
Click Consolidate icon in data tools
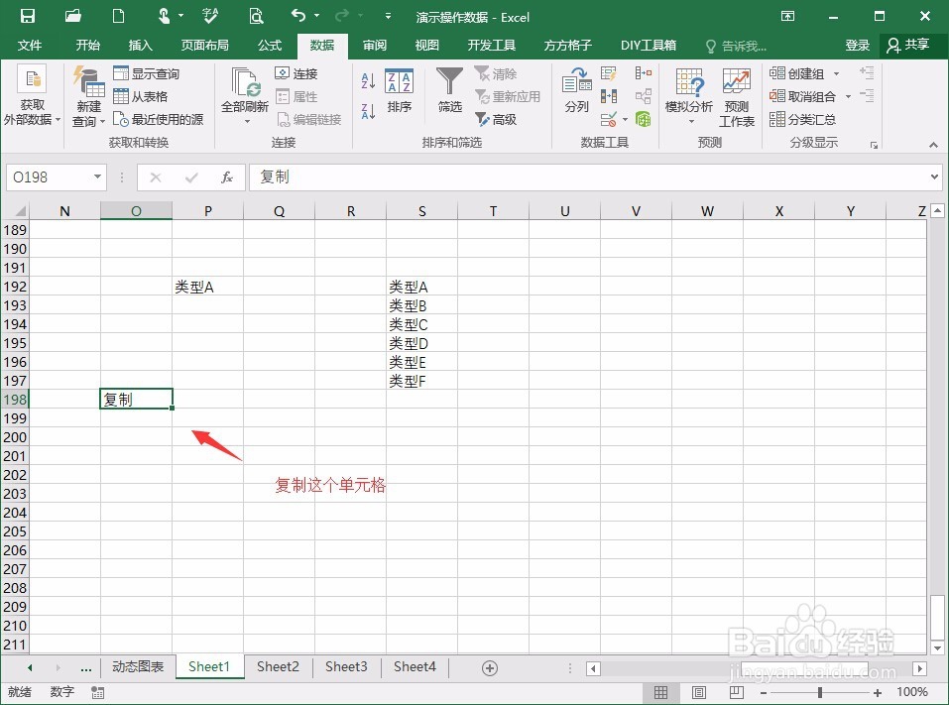coord(644,73)
